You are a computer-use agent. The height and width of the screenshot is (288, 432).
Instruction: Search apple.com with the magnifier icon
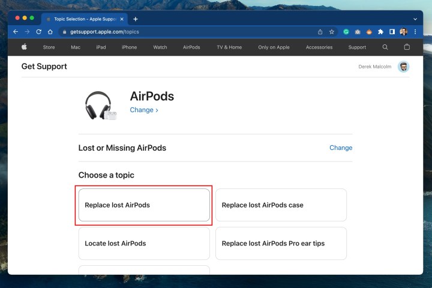pyautogui.click(x=385, y=47)
